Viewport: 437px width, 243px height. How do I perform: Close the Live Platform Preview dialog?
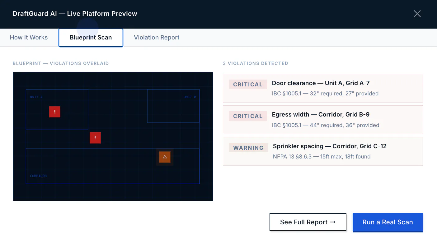click(x=417, y=14)
